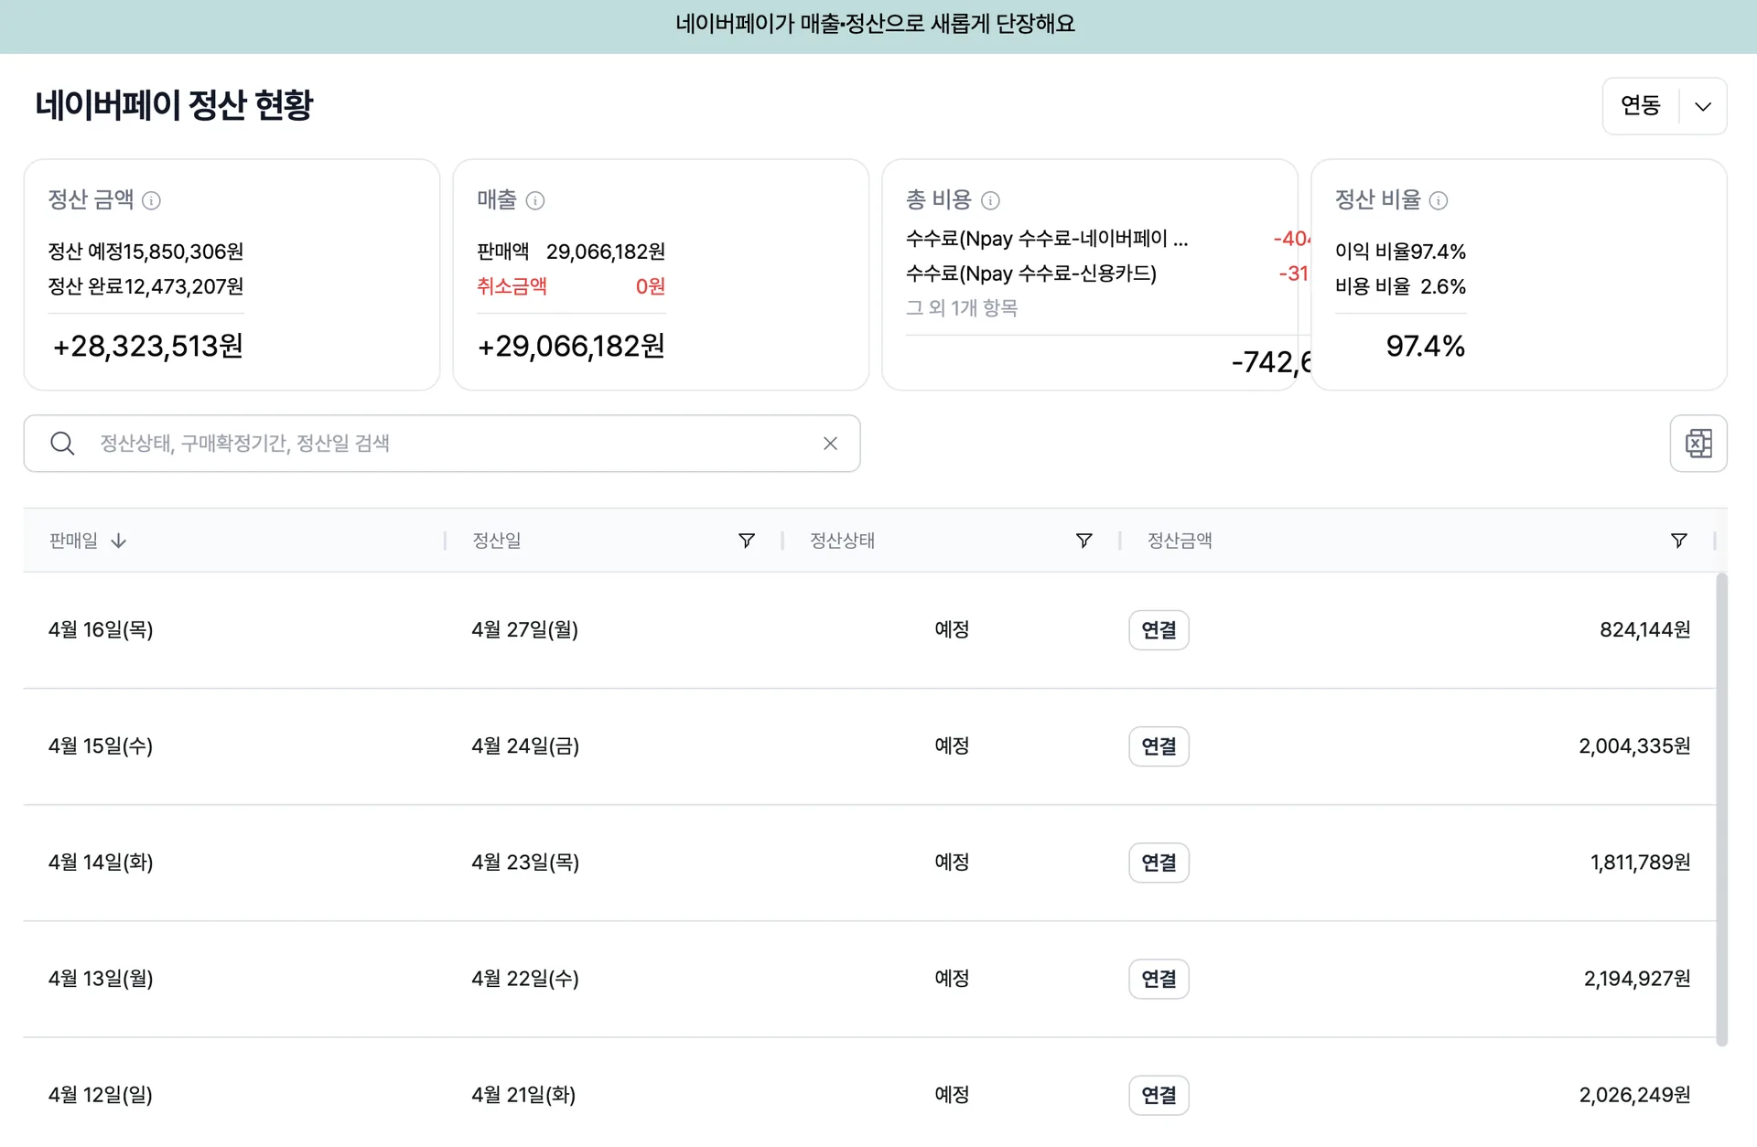Click the 97.4% settlement ratio total
Image resolution: width=1757 pixels, height=1147 pixels.
coord(1425,346)
